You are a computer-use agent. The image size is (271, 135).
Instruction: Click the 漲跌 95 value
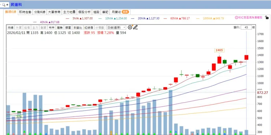[89, 33]
